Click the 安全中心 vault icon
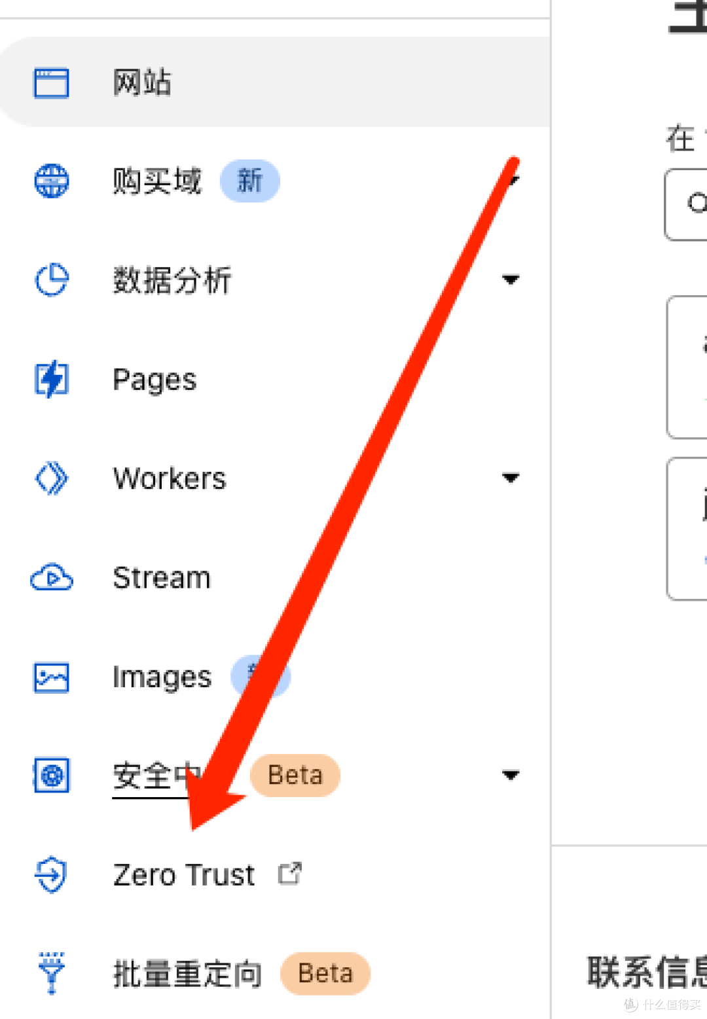Image resolution: width=707 pixels, height=1019 pixels. pos(51,776)
